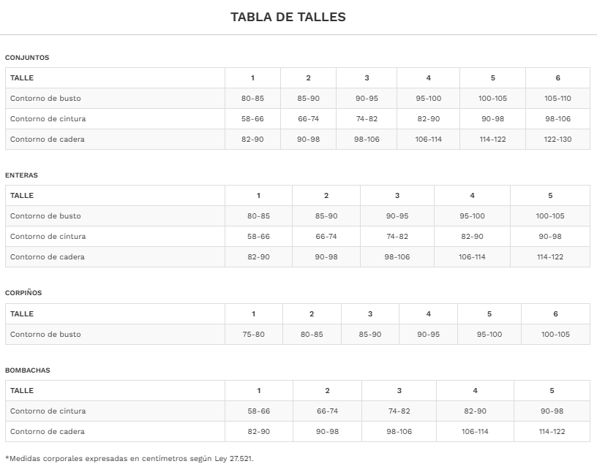Select the ENTERAS section title
The height and width of the screenshot is (472, 597).
click(x=21, y=175)
